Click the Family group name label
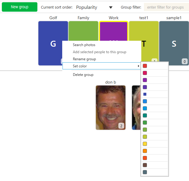This screenshot has height=181, width=189. point(84,18)
